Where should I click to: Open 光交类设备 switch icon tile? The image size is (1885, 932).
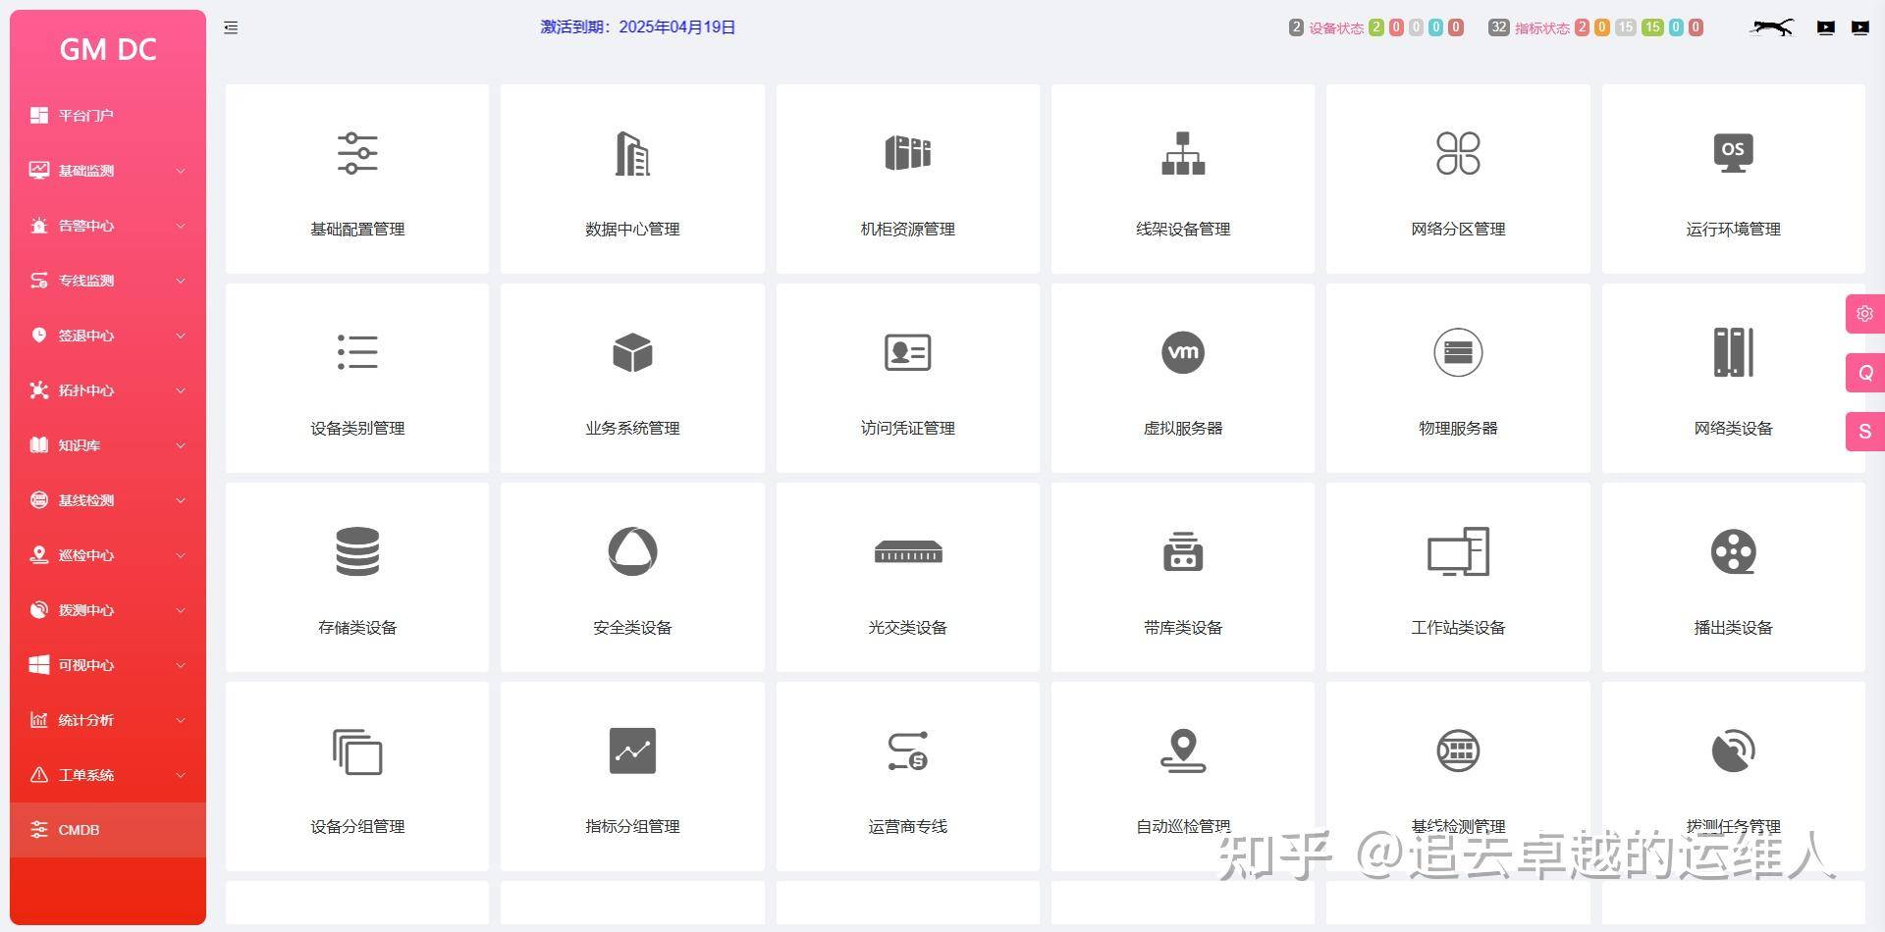point(907,577)
